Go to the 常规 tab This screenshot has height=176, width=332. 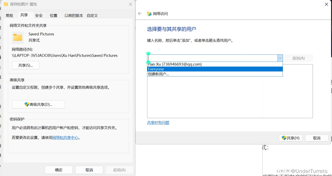(x=10, y=16)
